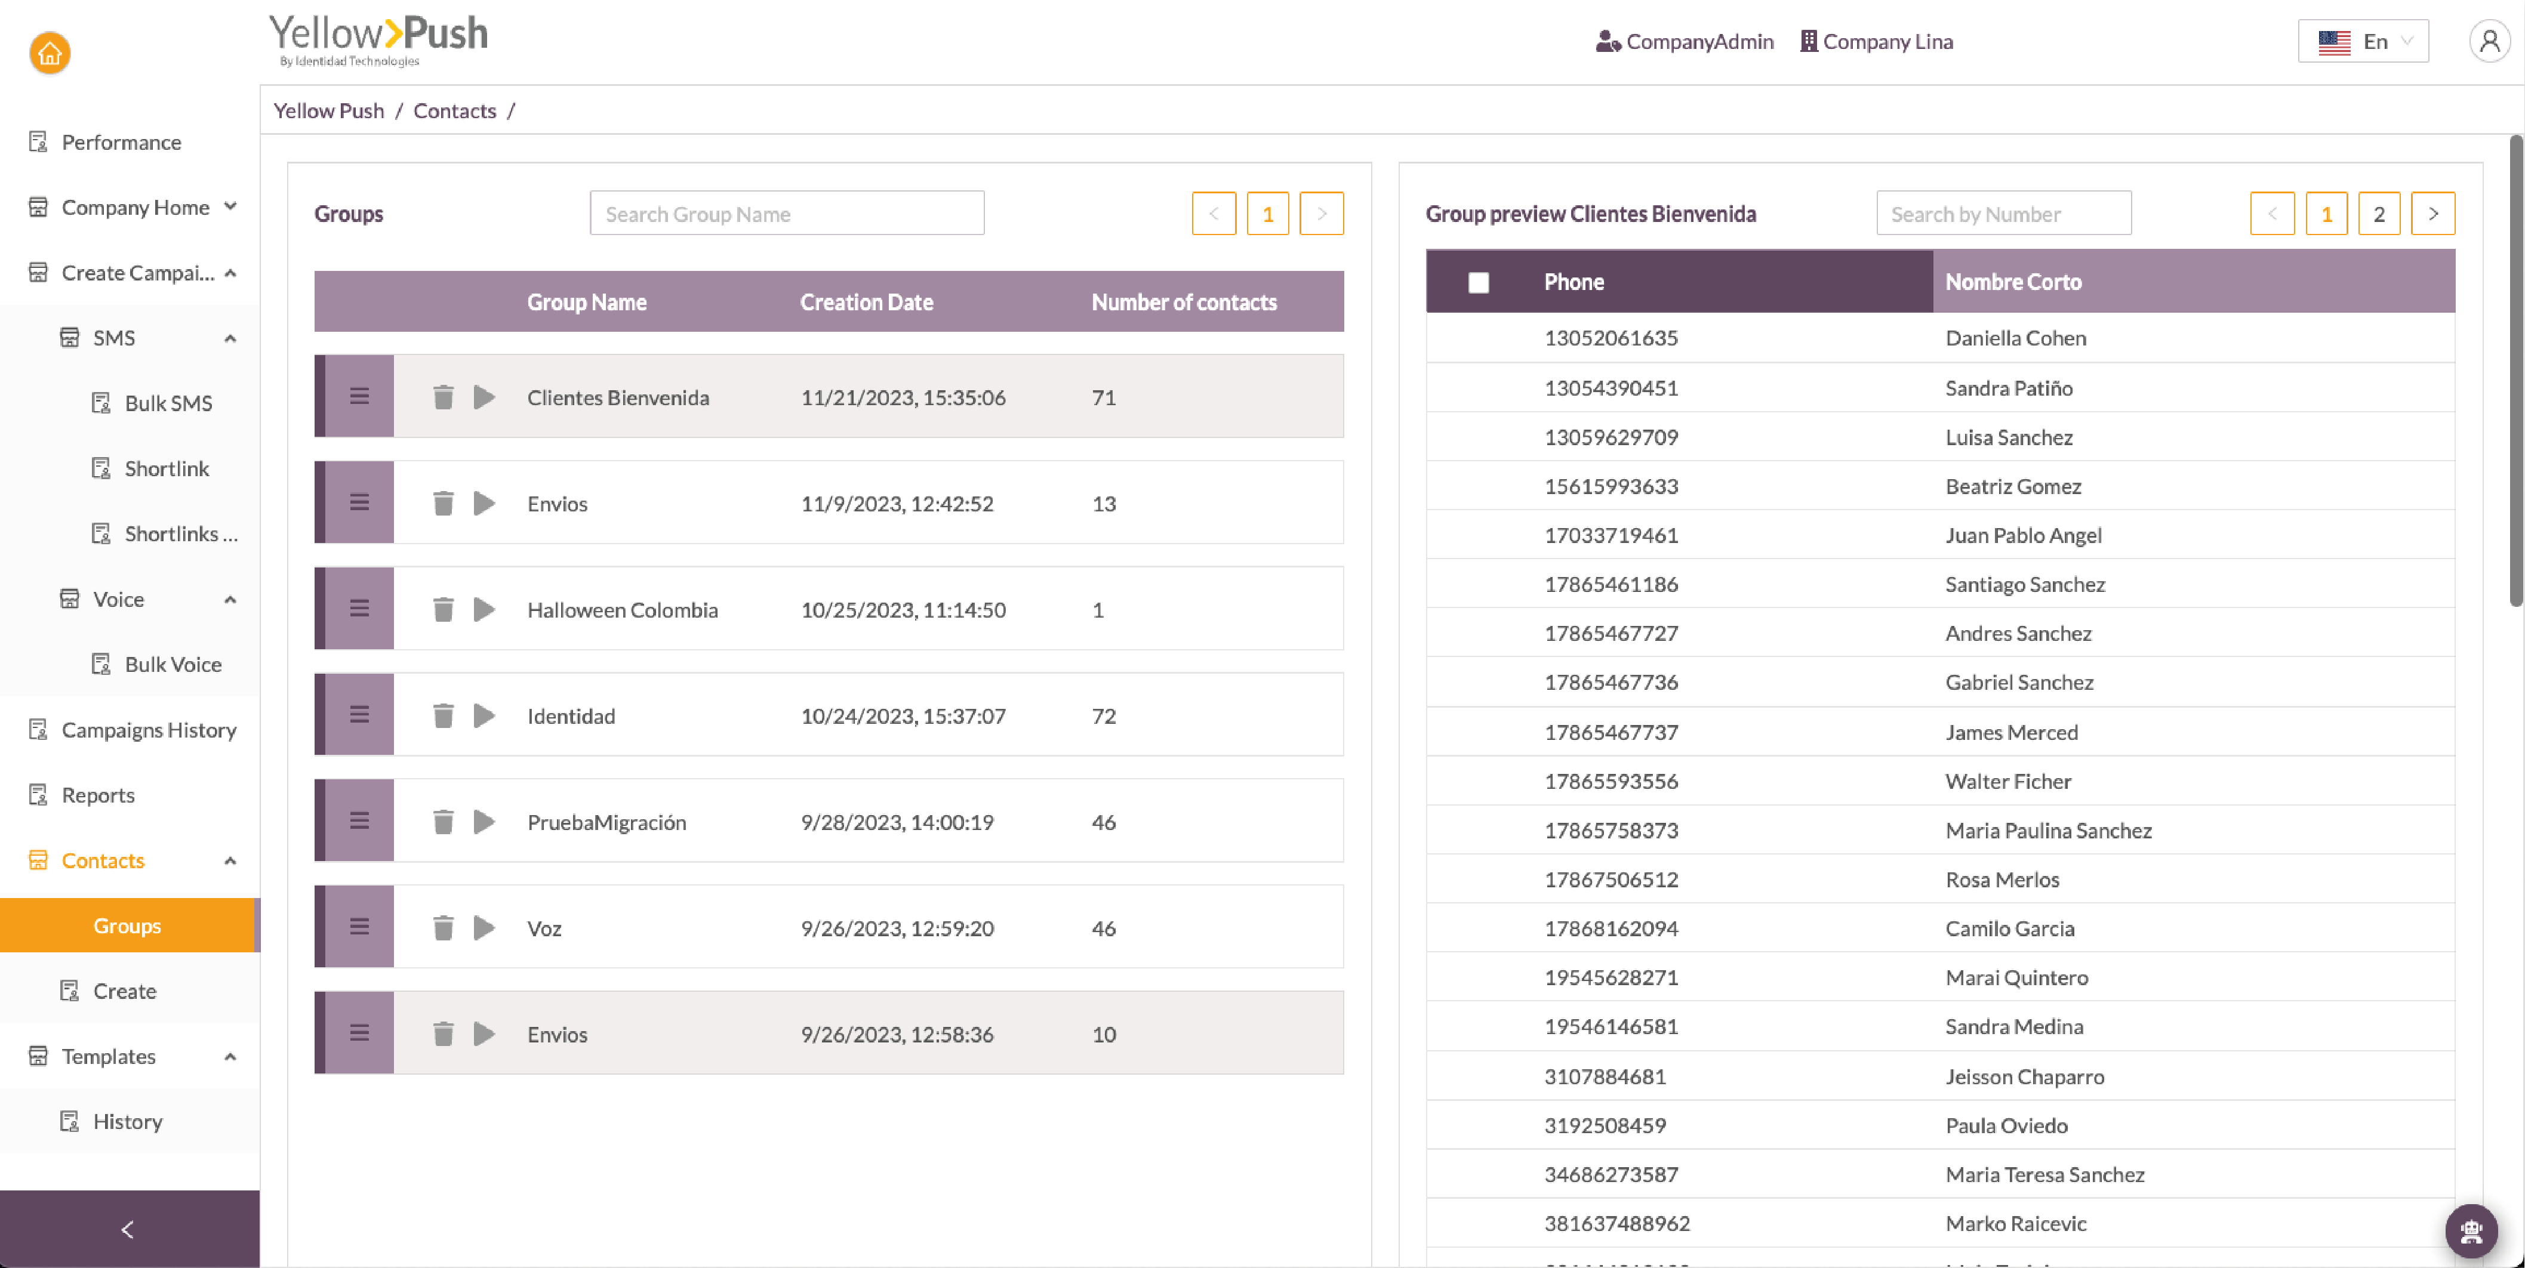This screenshot has height=1268, width=2525.
Task: Toggle select-all checkbox in Phone header
Action: click(x=1478, y=282)
